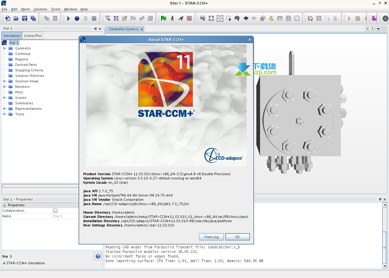Expand the Scenes tree node
This screenshot has width=389, height=278.
(x=5, y=98)
